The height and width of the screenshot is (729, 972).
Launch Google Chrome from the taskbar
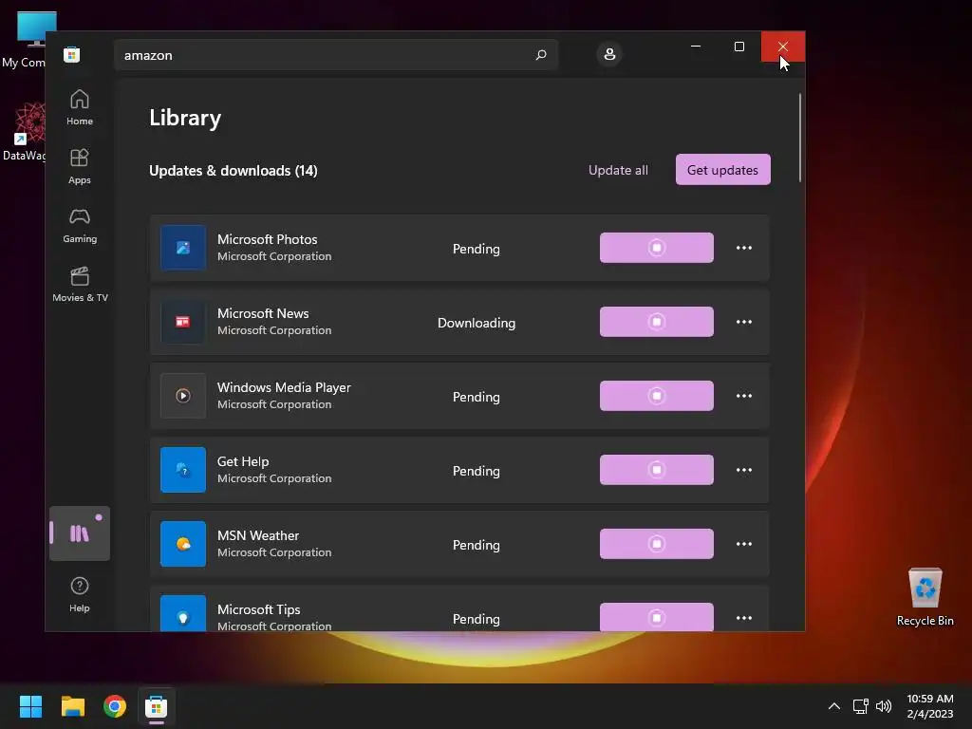[115, 706]
